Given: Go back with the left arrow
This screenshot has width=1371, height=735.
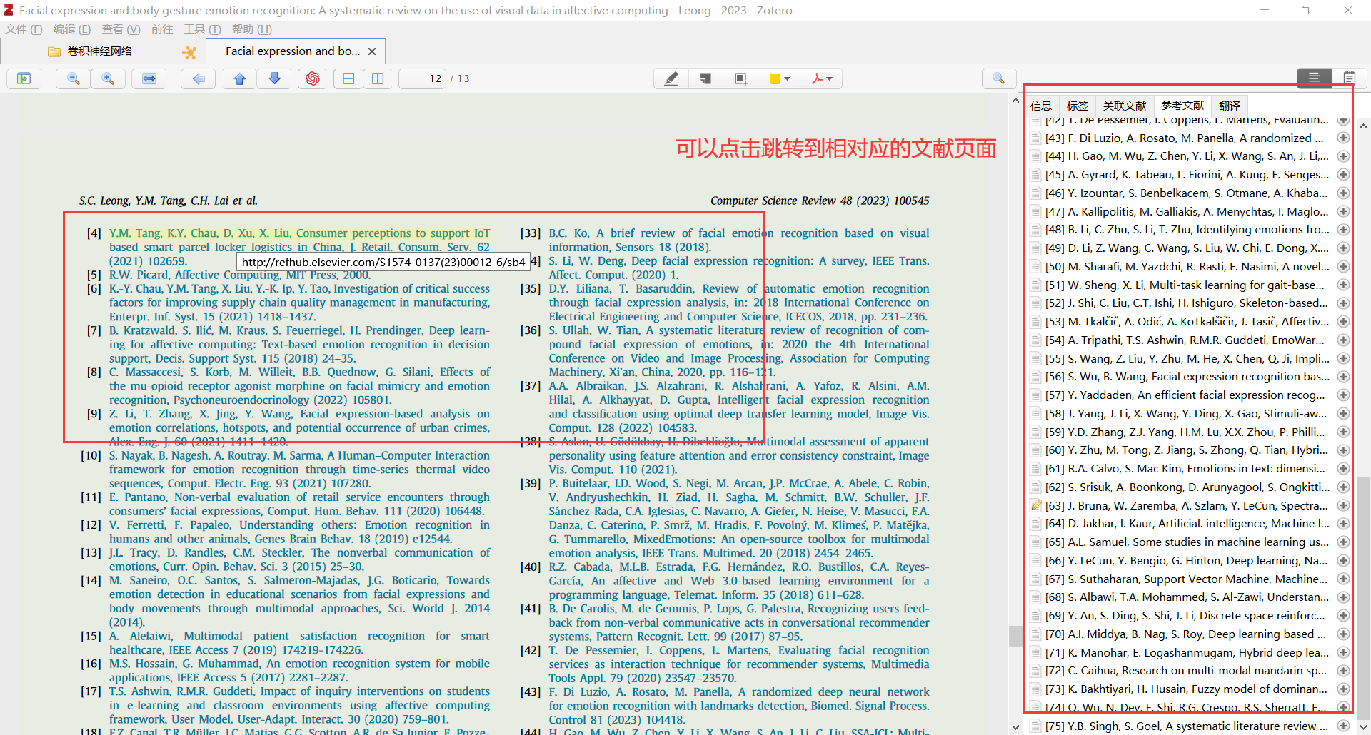Looking at the screenshot, I should pos(199,78).
